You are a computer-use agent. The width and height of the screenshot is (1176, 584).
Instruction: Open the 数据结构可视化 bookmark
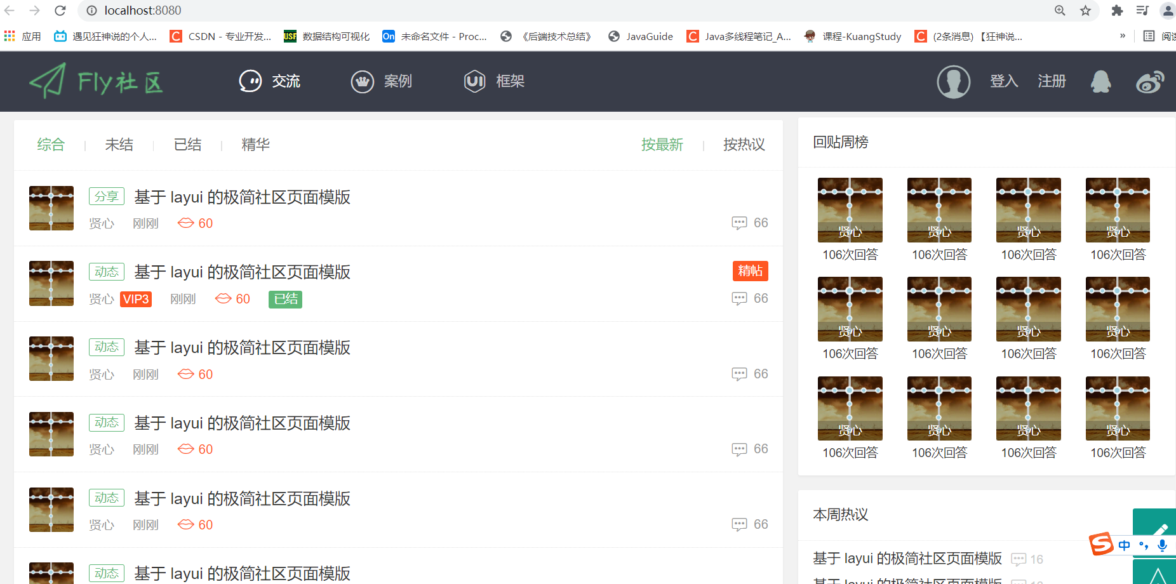coord(328,36)
